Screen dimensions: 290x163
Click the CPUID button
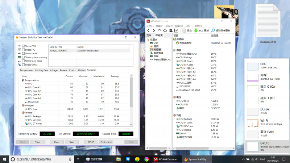point(91,142)
